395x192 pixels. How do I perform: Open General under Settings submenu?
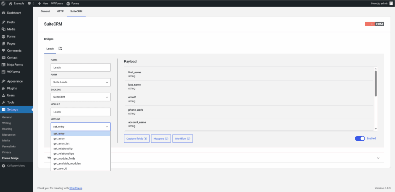(7, 117)
